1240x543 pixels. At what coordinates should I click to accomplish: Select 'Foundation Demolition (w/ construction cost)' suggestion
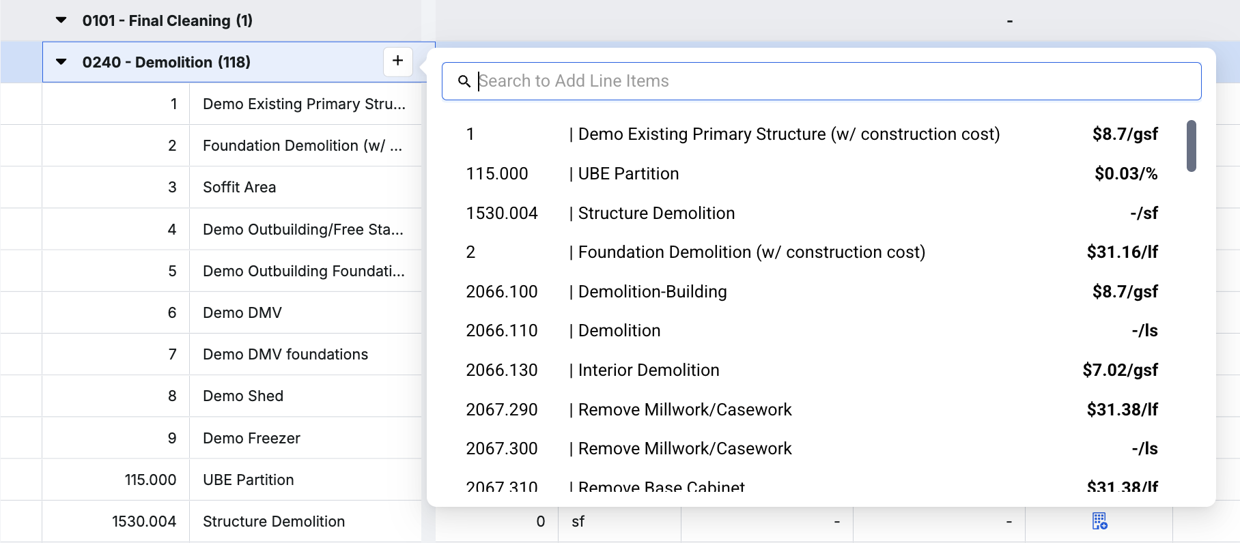(812, 252)
